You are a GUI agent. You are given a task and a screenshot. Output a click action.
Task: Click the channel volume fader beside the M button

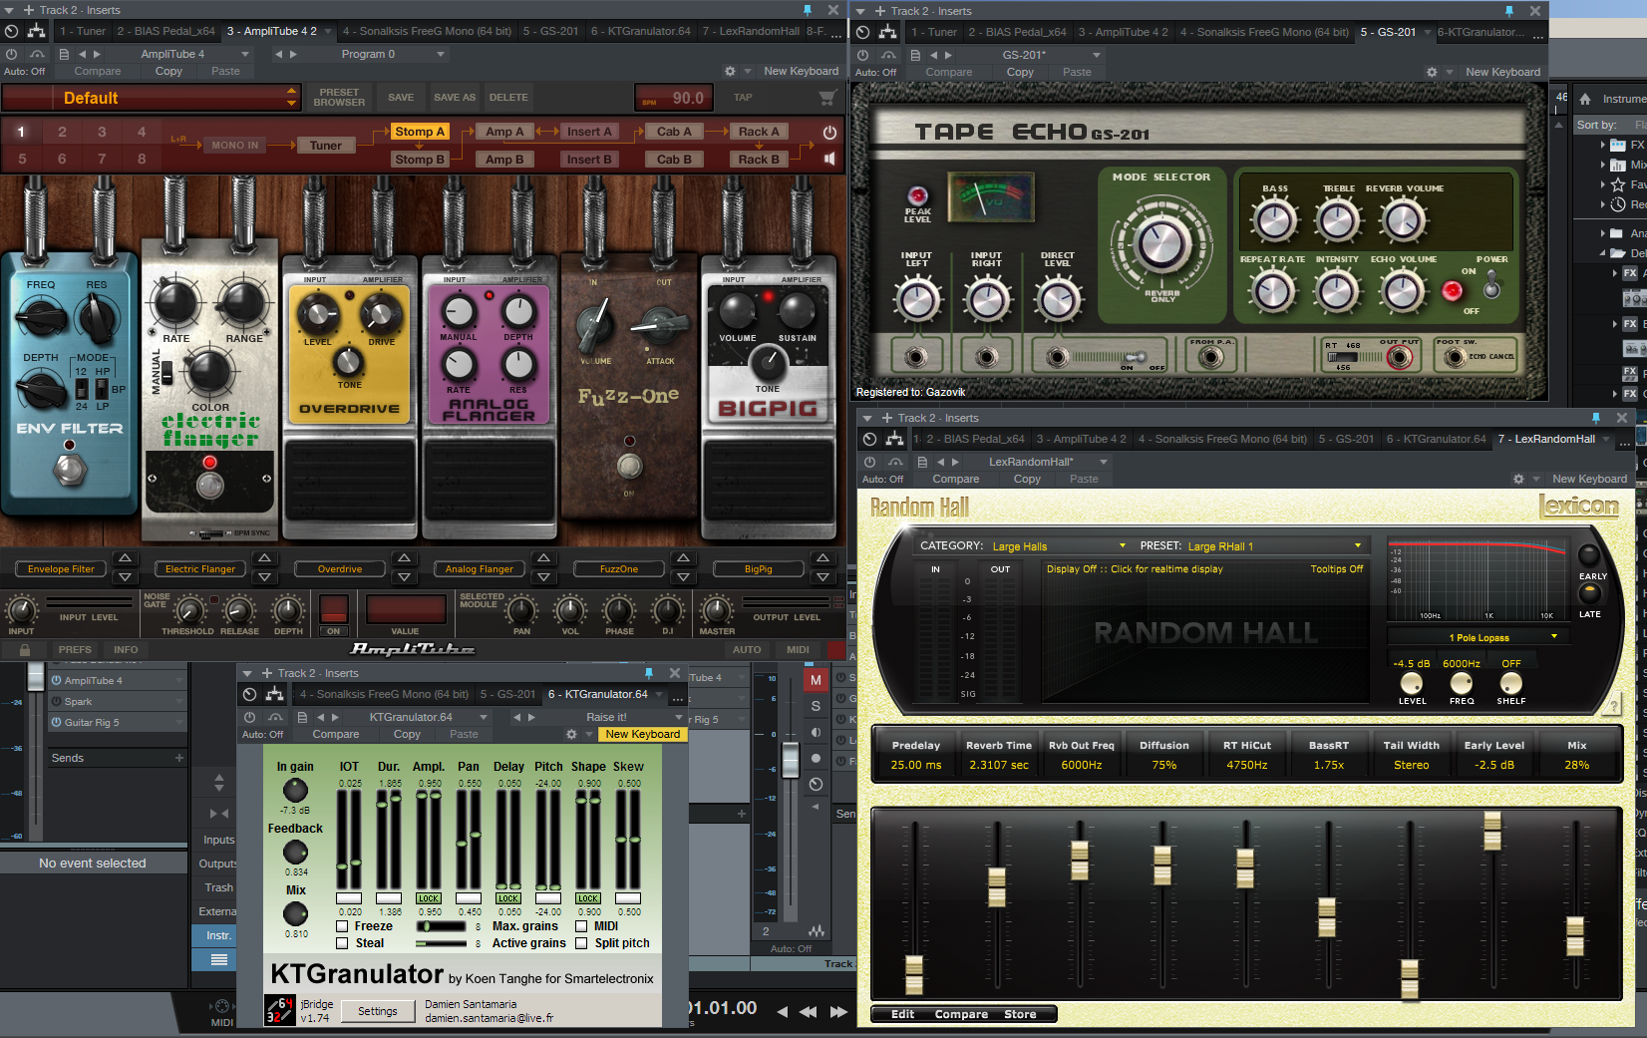(x=791, y=760)
